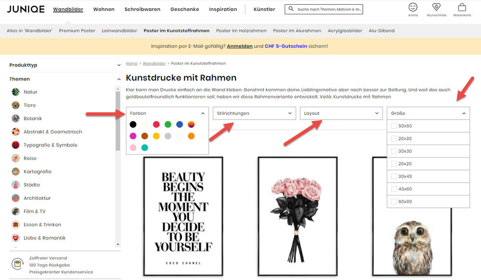The height and width of the screenshot is (280, 481).
Task: Open the Coco Chanel quote poster
Action: click(x=183, y=216)
